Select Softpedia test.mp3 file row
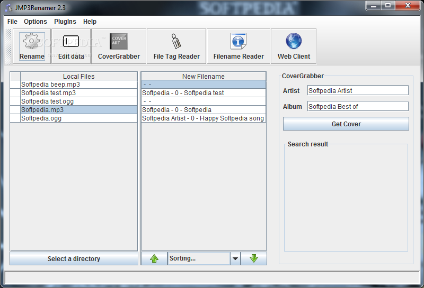The height and width of the screenshot is (288, 424). pyautogui.click(x=78, y=93)
